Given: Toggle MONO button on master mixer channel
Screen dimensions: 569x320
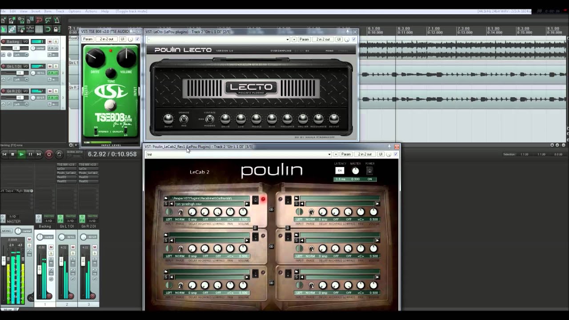Looking at the screenshot, I should tap(7, 231).
